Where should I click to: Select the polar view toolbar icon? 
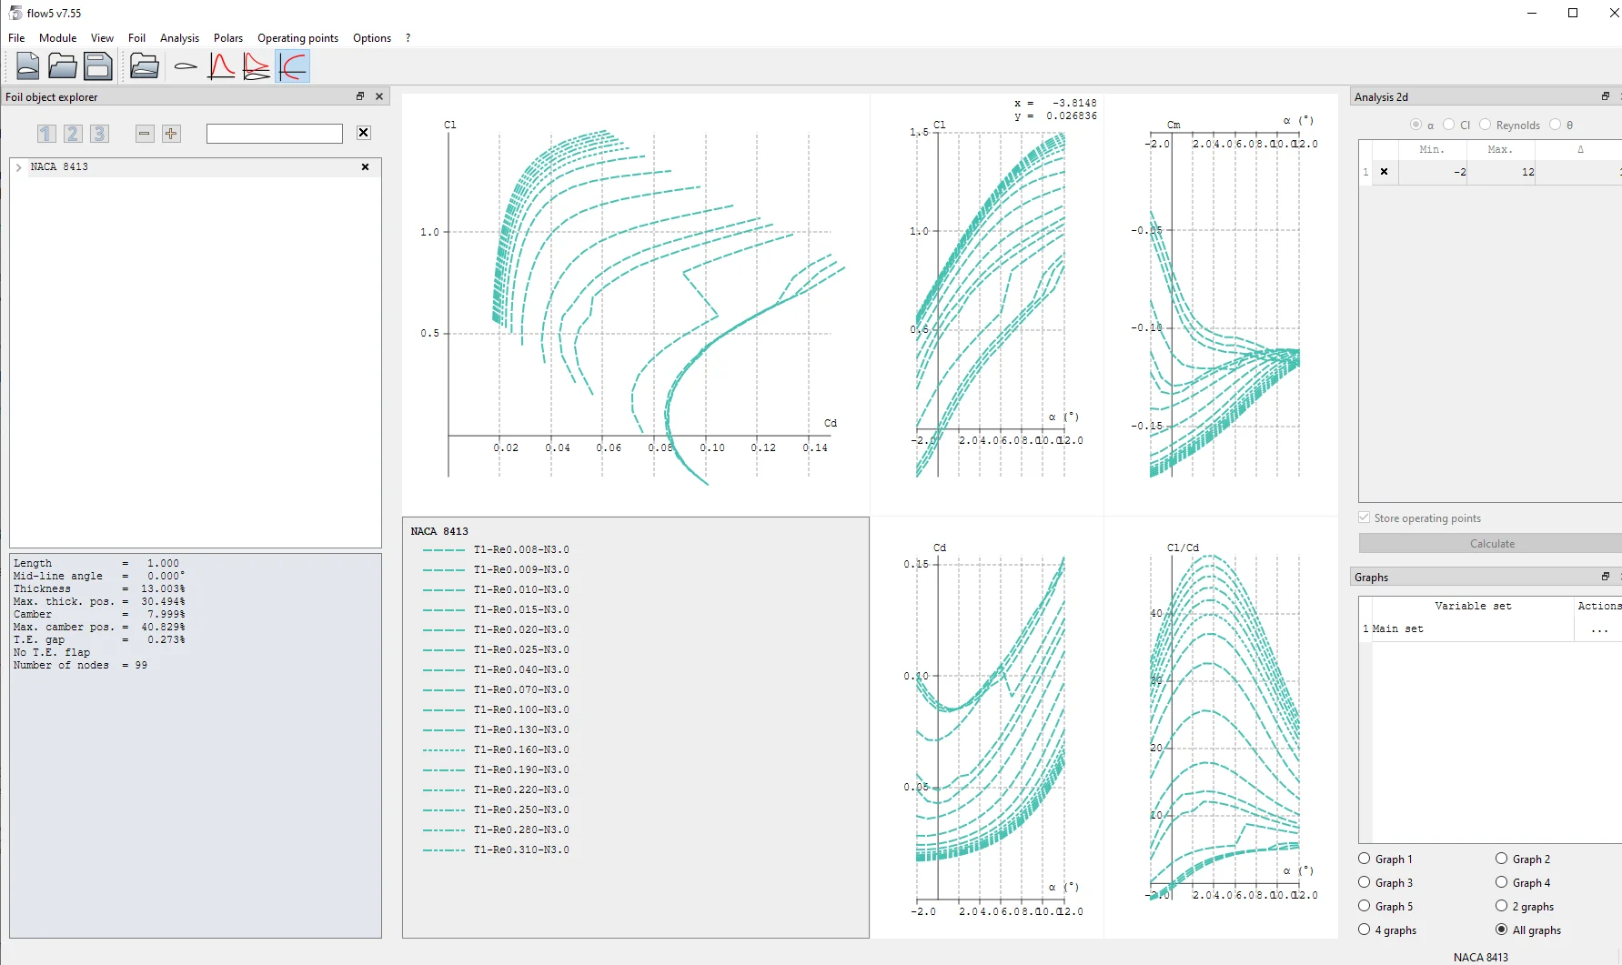(293, 66)
